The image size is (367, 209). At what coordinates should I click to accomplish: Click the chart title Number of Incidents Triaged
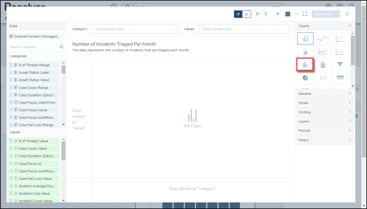[x=114, y=44]
